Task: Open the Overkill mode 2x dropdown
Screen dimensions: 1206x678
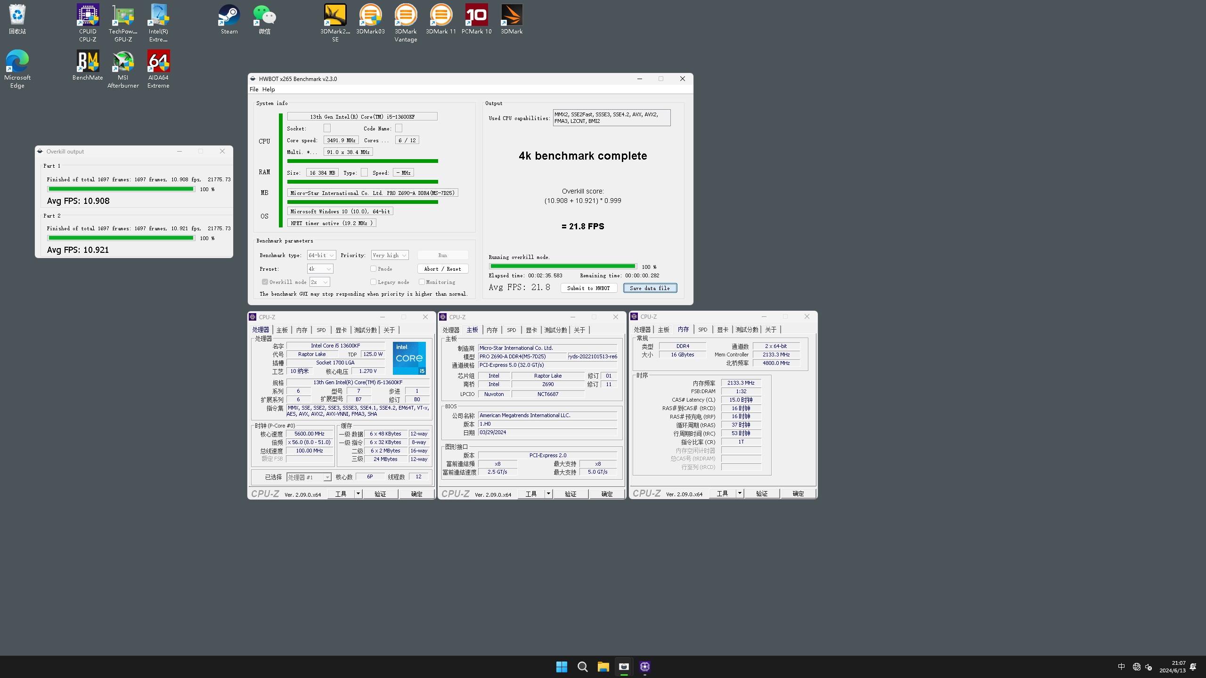Action: 319,282
